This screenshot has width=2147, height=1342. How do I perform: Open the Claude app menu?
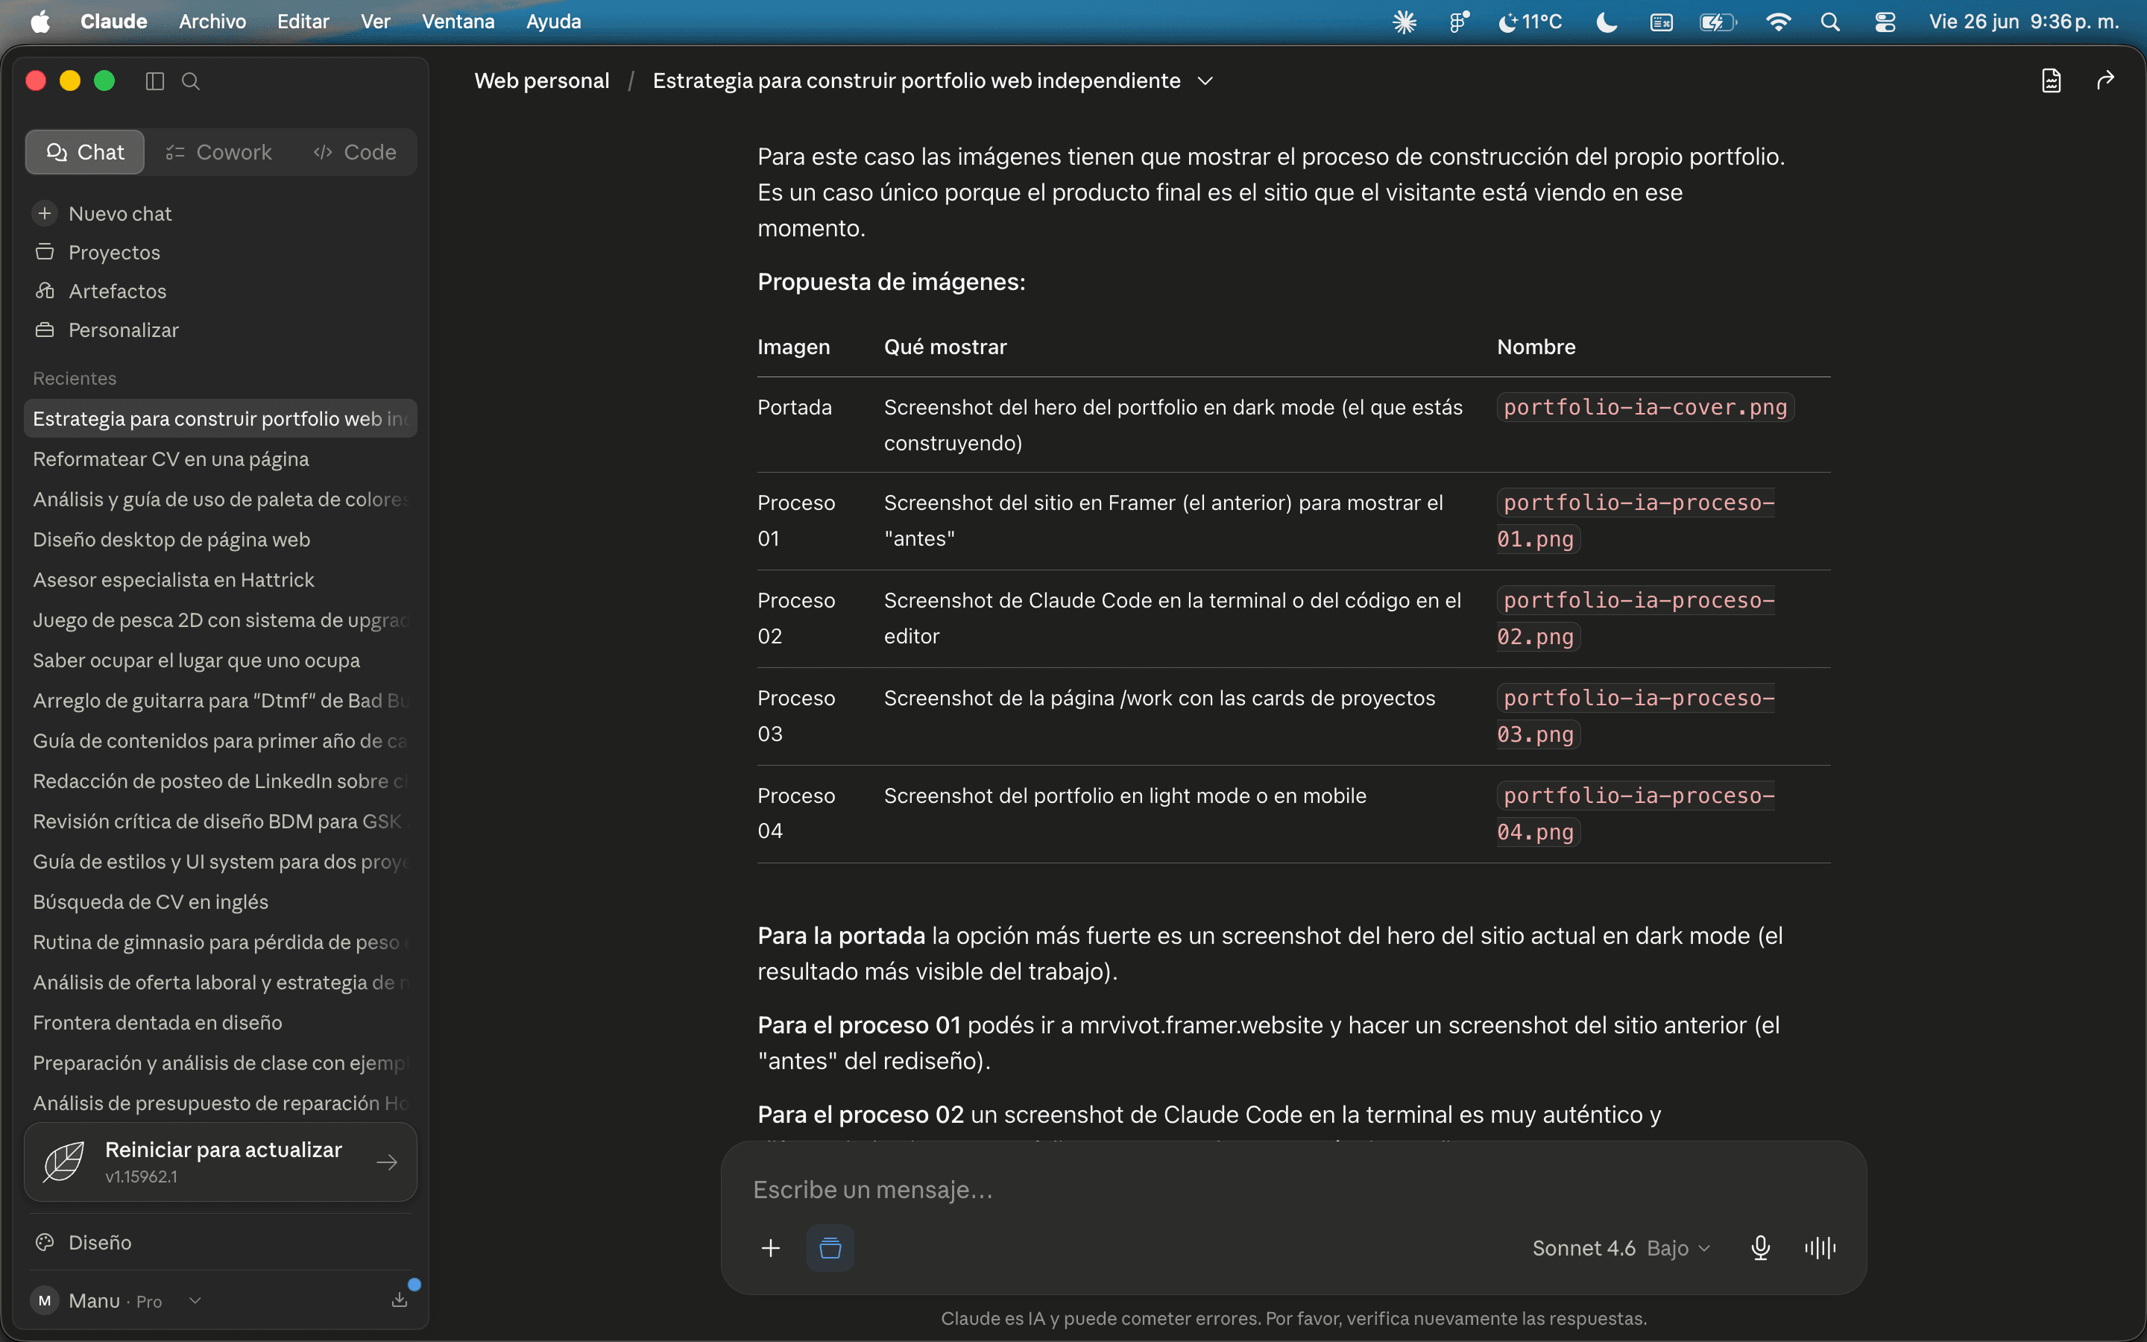[113, 22]
